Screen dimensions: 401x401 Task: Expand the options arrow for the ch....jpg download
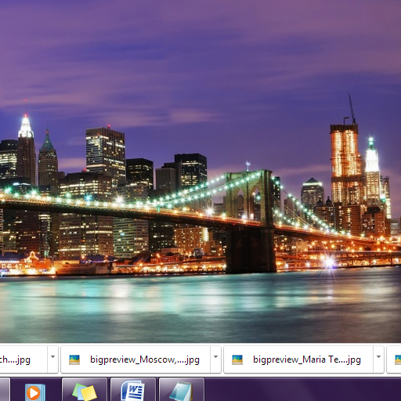[x=52, y=359]
